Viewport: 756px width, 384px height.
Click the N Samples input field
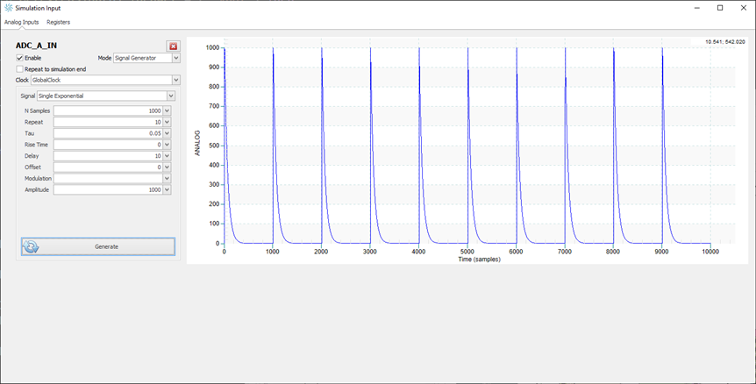[x=108, y=110]
